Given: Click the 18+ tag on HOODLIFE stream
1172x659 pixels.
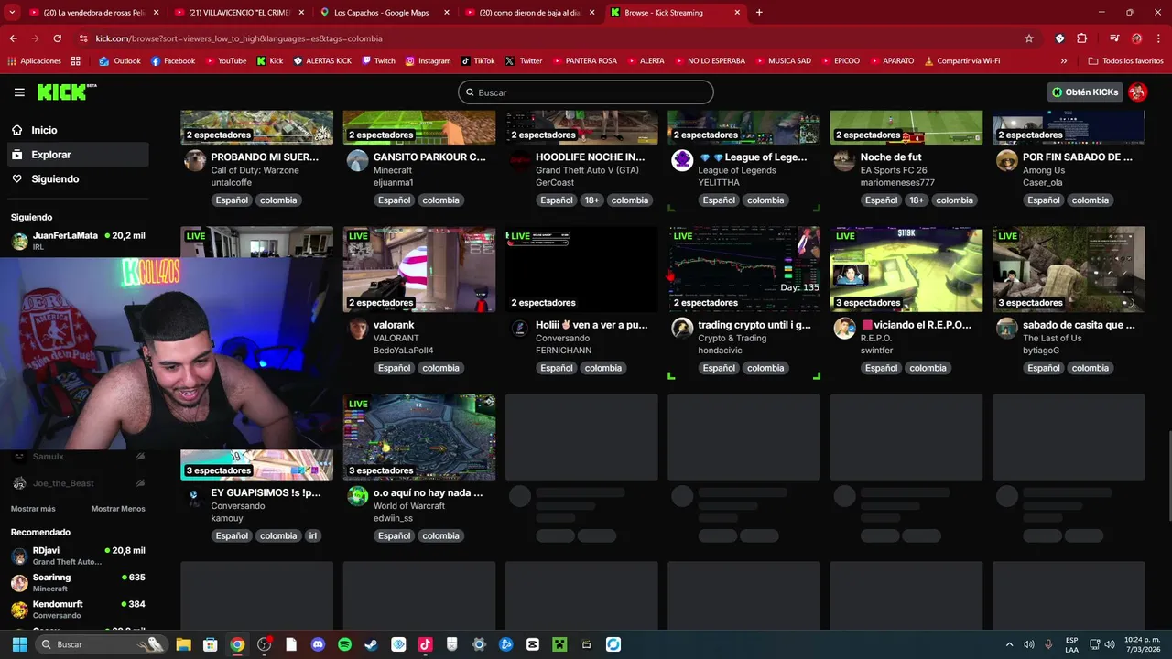Looking at the screenshot, I should [x=592, y=200].
